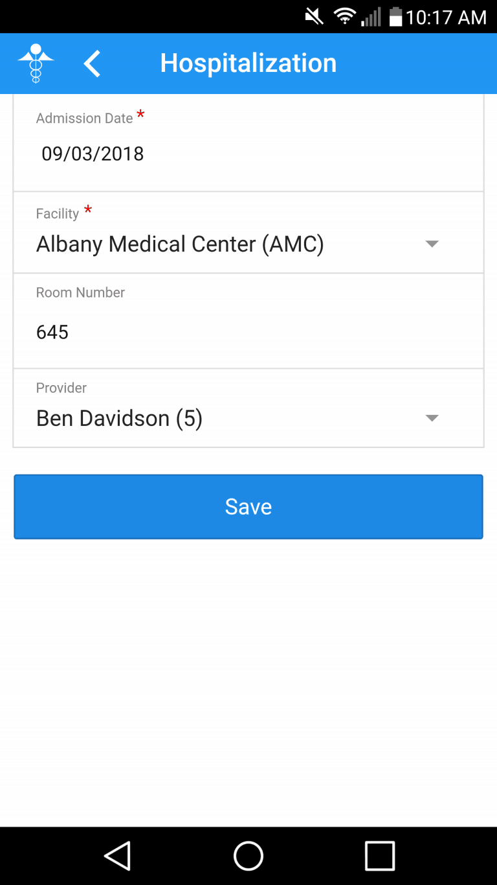
Task: Tap the Hospitalization page title
Action: [x=248, y=64]
